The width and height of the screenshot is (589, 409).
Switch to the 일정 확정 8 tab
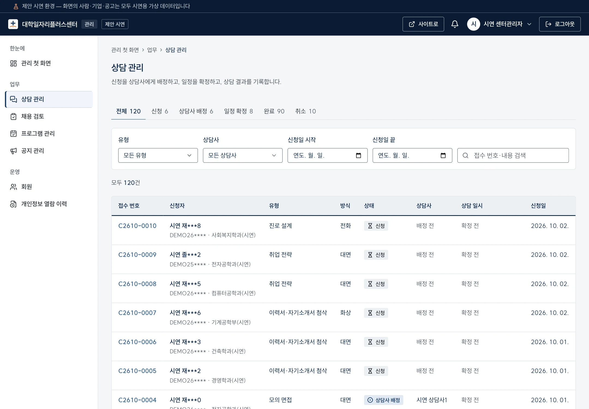(x=238, y=111)
